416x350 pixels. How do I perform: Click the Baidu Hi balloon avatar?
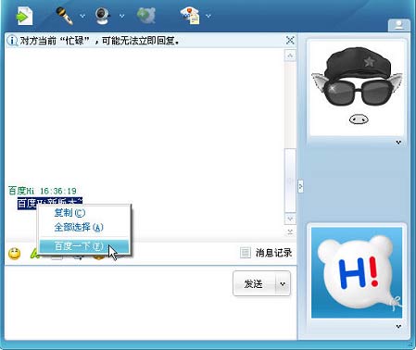tap(357, 273)
